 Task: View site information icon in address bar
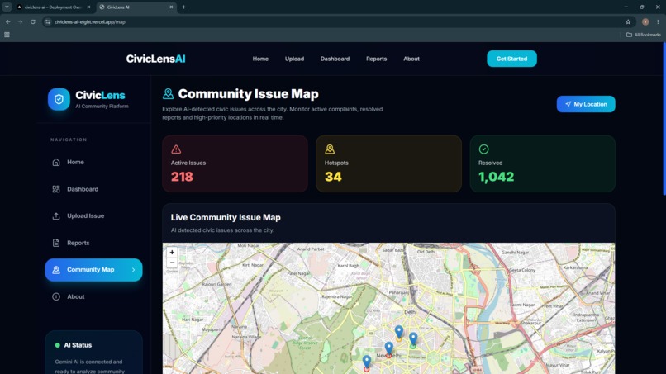point(48,21)
